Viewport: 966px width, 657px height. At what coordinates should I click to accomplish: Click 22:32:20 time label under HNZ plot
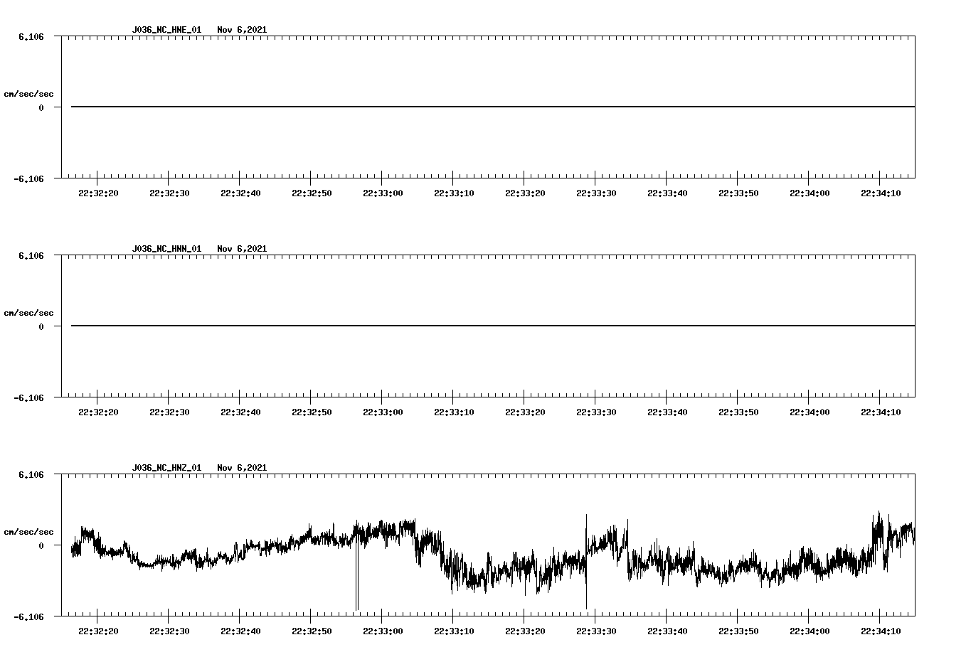point(98,631)
